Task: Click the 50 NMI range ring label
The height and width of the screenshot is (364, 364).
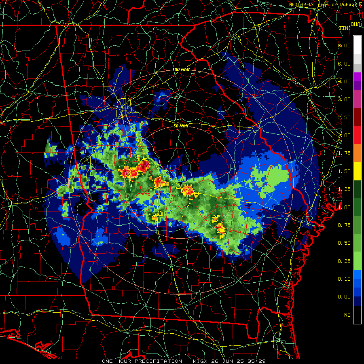Action: [181, 126]
